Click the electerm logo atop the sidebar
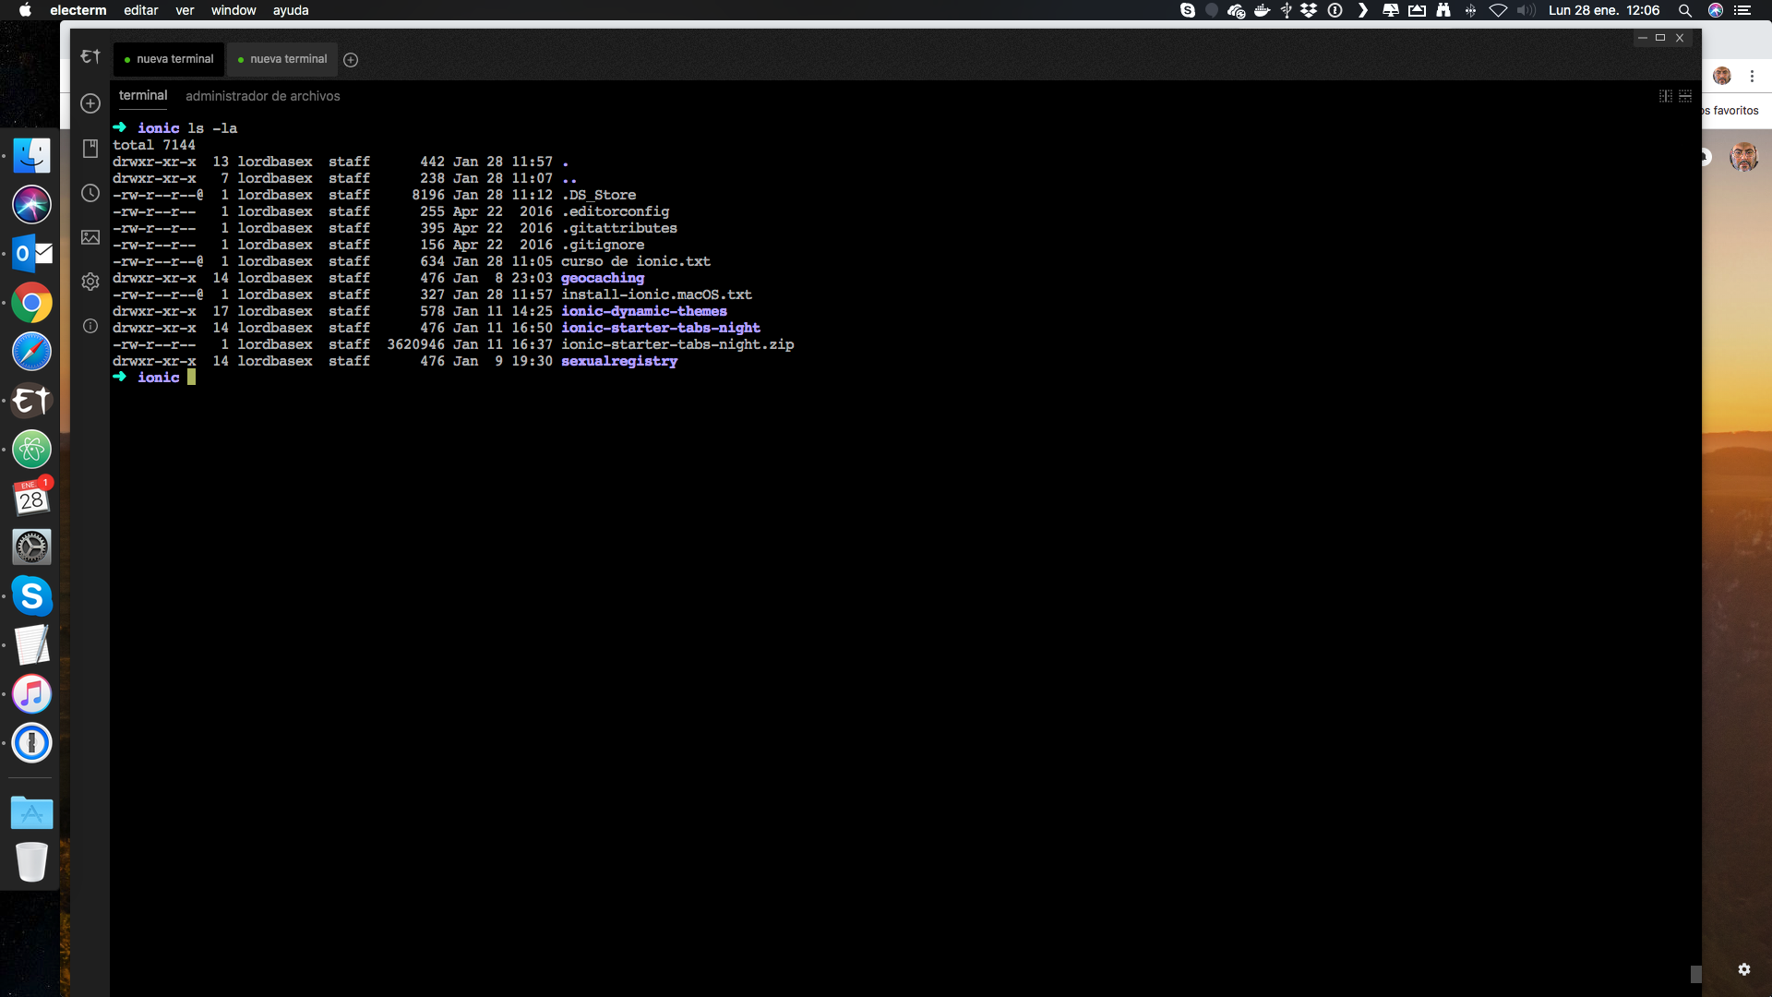 [x=90, y=56]
